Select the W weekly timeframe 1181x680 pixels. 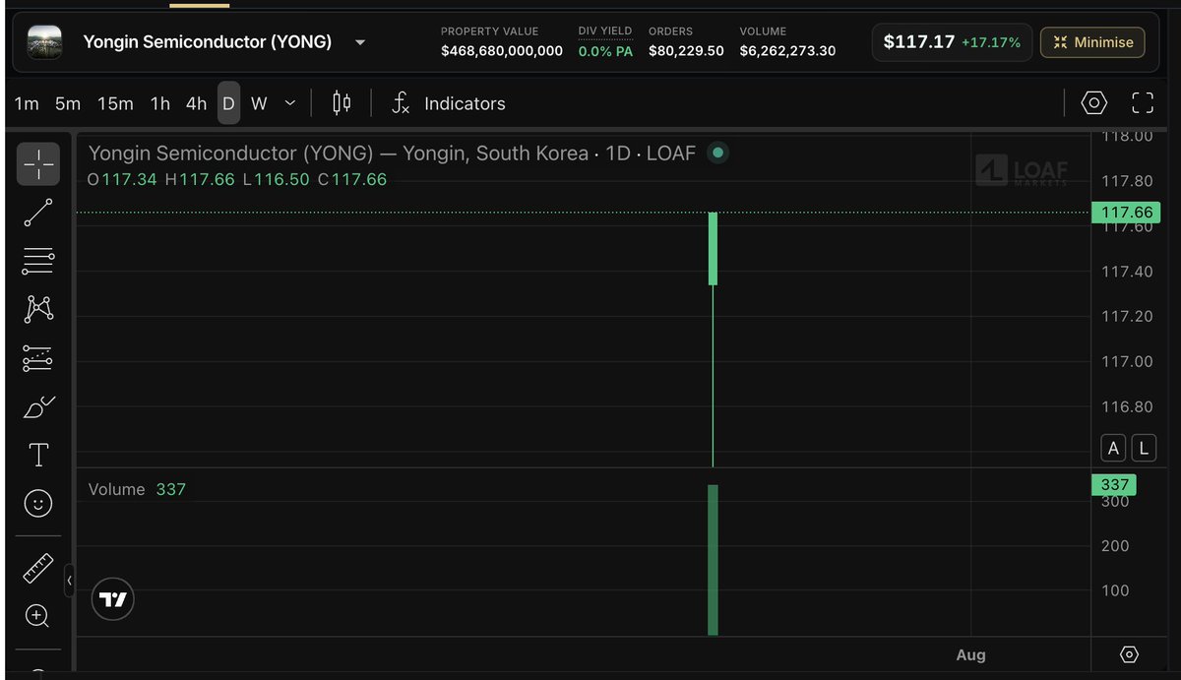point(259,103)
